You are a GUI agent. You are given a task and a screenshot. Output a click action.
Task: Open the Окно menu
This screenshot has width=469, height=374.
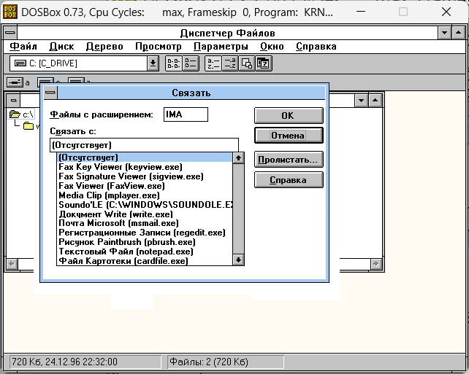pos(272,47)
